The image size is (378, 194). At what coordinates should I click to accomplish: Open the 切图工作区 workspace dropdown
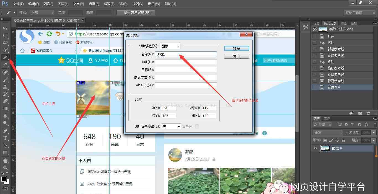(x=359, y=13)
